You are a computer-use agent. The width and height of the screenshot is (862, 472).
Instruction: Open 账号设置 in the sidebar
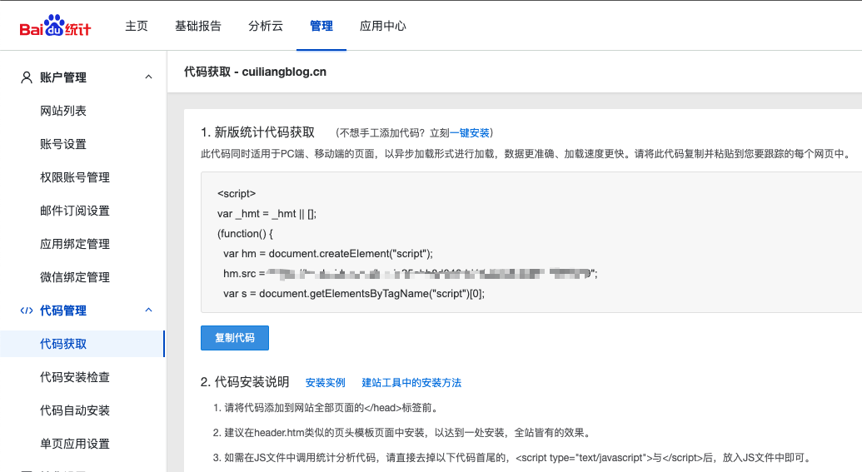(63, 144)
